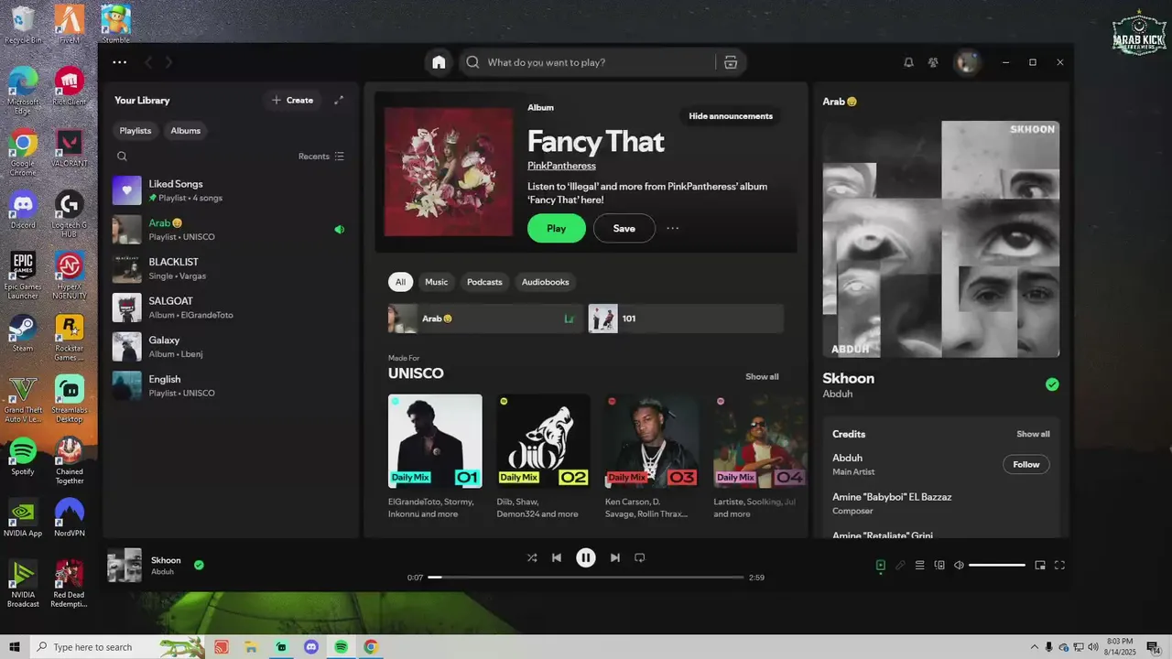
Task: Open the Arab shortcut card on home
Action: coord(485,319)
